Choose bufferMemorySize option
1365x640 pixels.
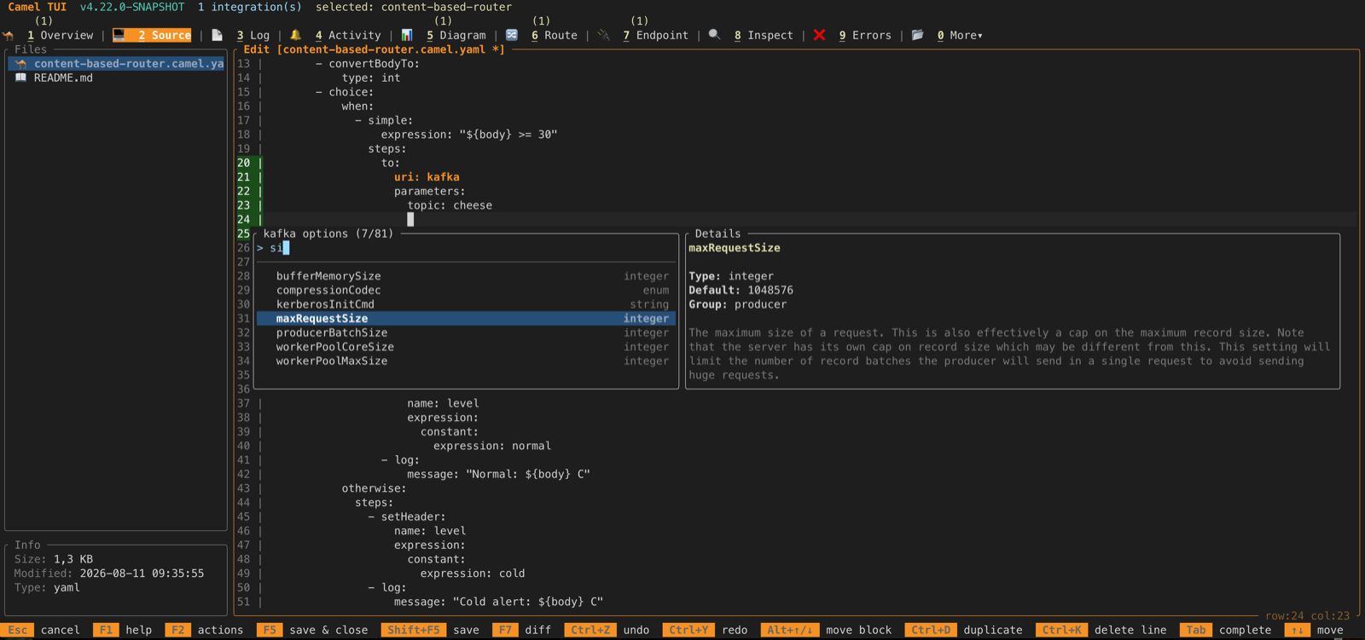466,276
